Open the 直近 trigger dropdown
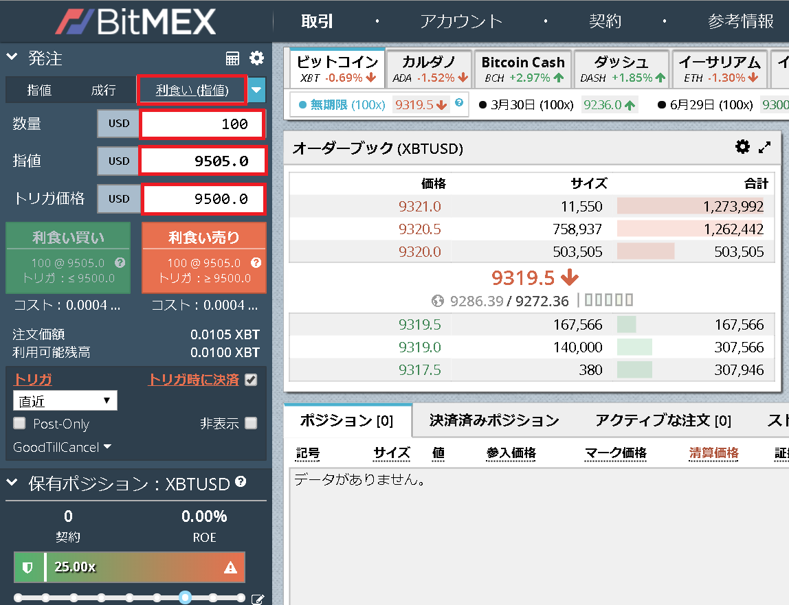 pos(65,401)
